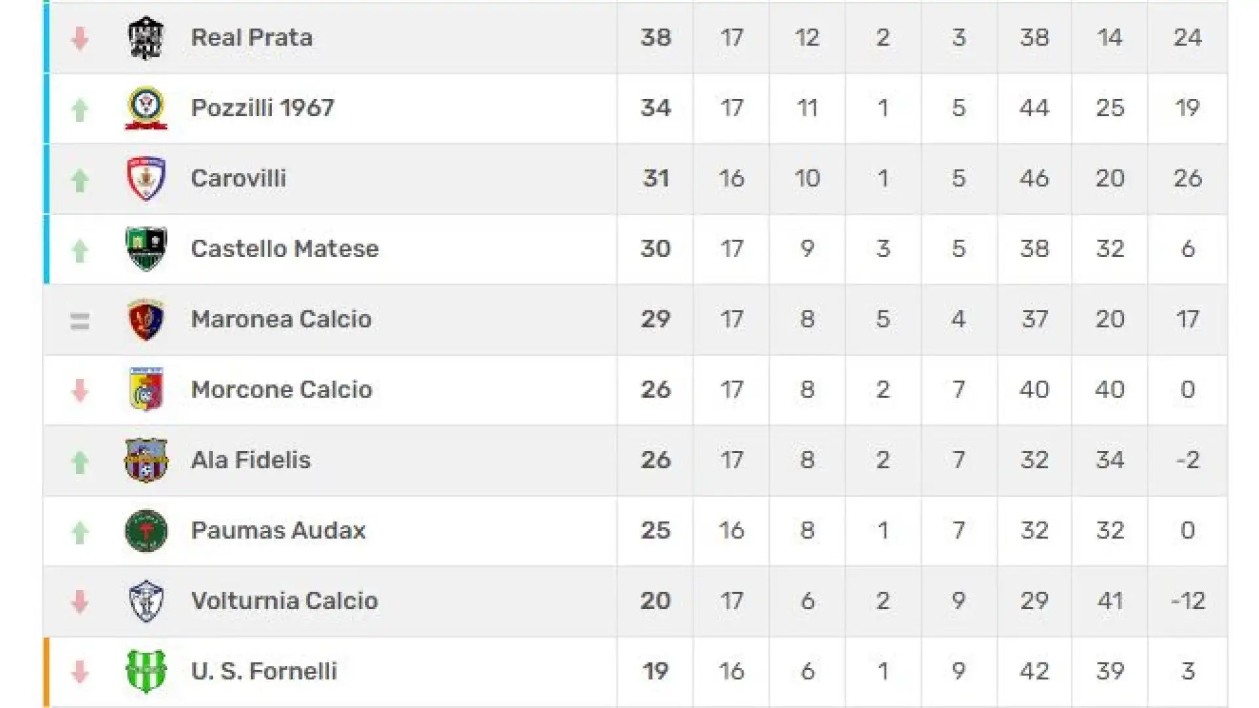Click the Pozzilli 1967 club badge
1259x708 pixels.
tap(146, 108)
